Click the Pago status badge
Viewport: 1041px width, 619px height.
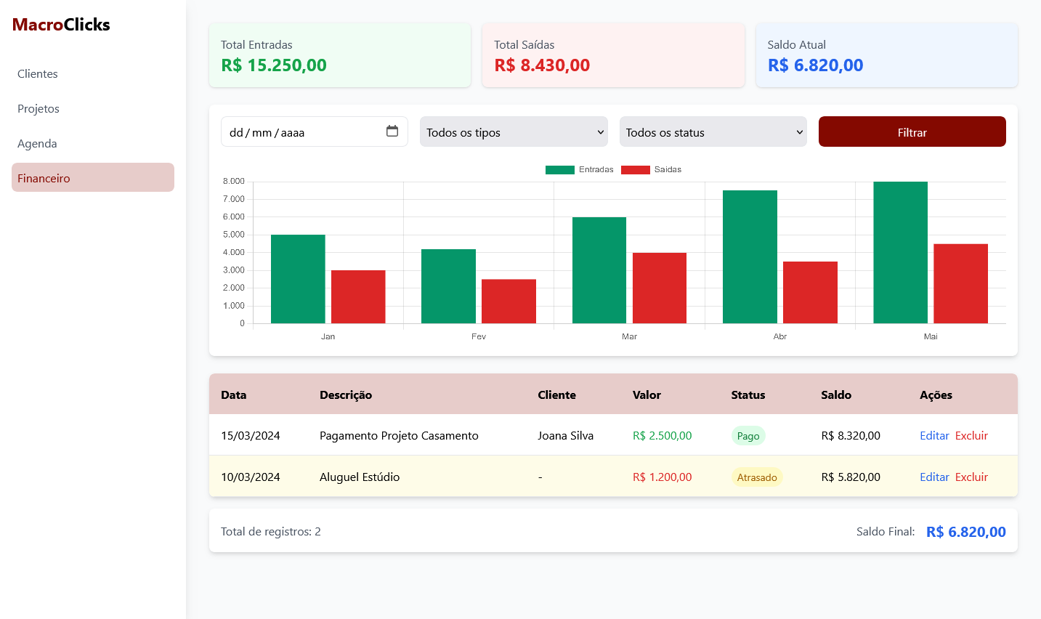tap(748, 436)
